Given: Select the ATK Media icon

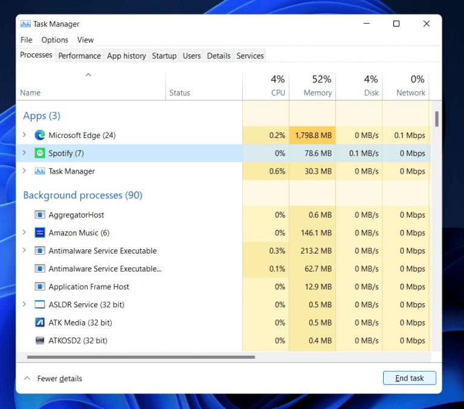Looking at the screenshot, I should (40, 322).
